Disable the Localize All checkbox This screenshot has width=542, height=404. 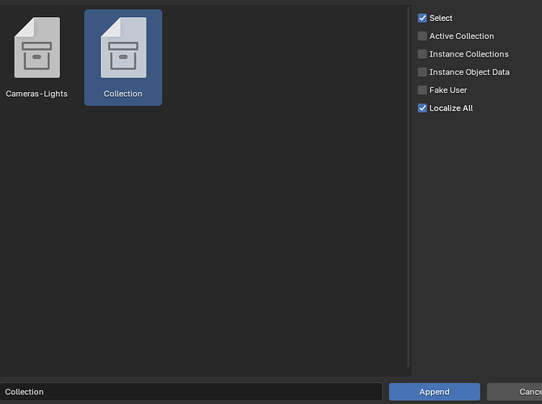(422, 107)
